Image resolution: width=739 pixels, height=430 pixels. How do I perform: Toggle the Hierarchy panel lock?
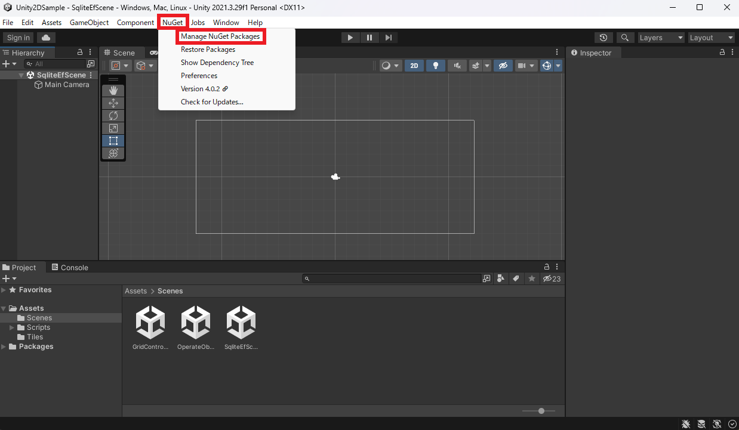[80, 52]
